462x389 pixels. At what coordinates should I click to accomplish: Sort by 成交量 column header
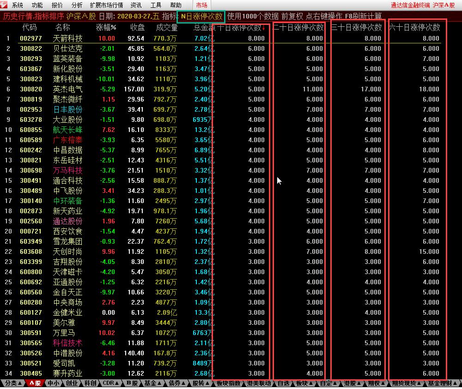(167, 27)
